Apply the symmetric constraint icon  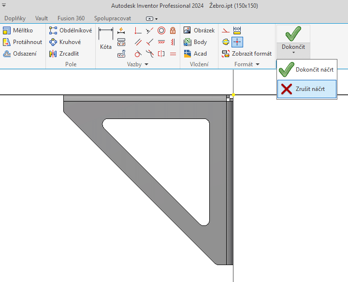click(x=161, y=54)
